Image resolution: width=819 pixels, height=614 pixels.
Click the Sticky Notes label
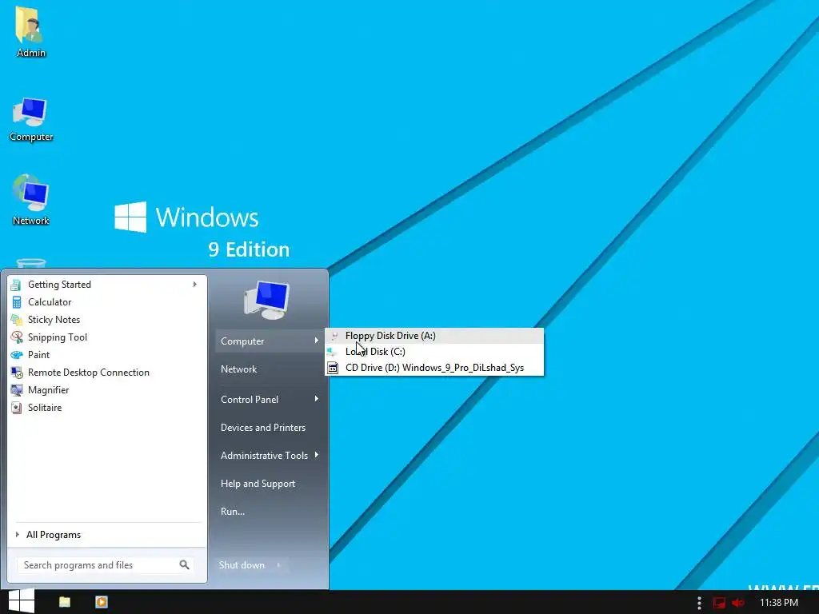[54, 320]
